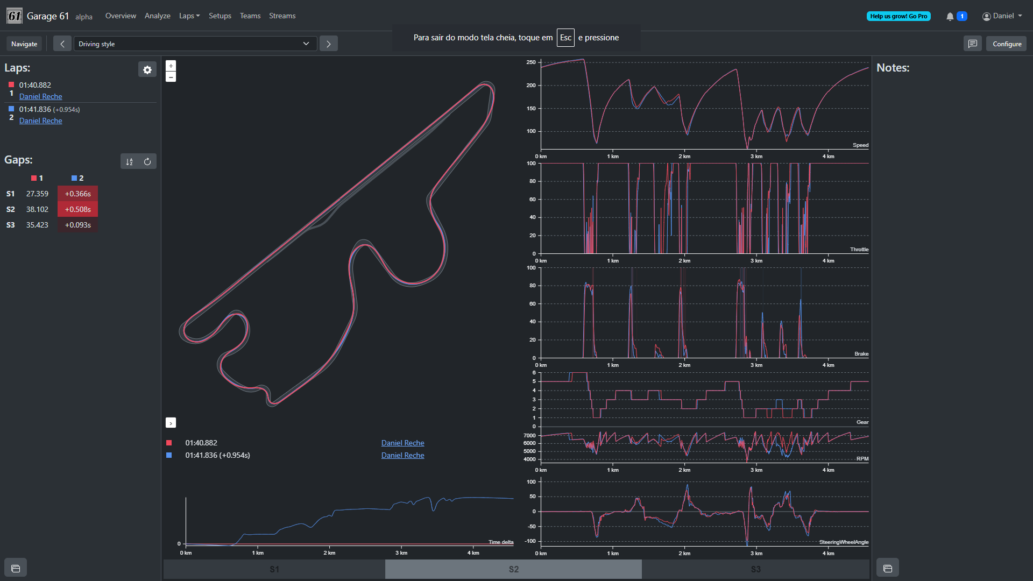Go to previous view arrow

[x=62, y=44]
